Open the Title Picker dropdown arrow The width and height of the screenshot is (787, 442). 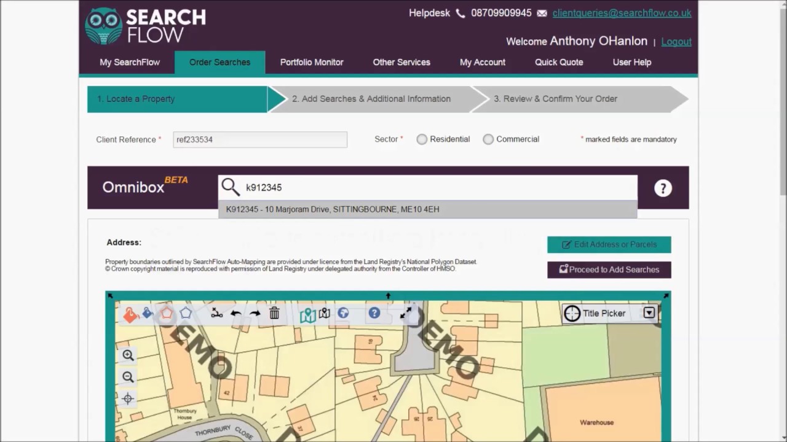pyautogui.click(x=649, y=313)
